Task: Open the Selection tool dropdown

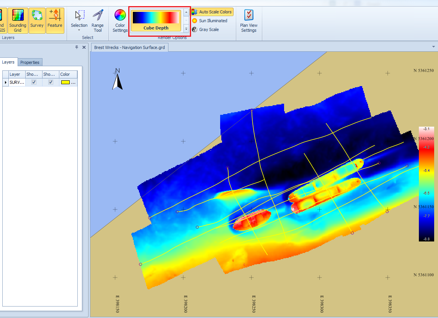Action: 79,30
